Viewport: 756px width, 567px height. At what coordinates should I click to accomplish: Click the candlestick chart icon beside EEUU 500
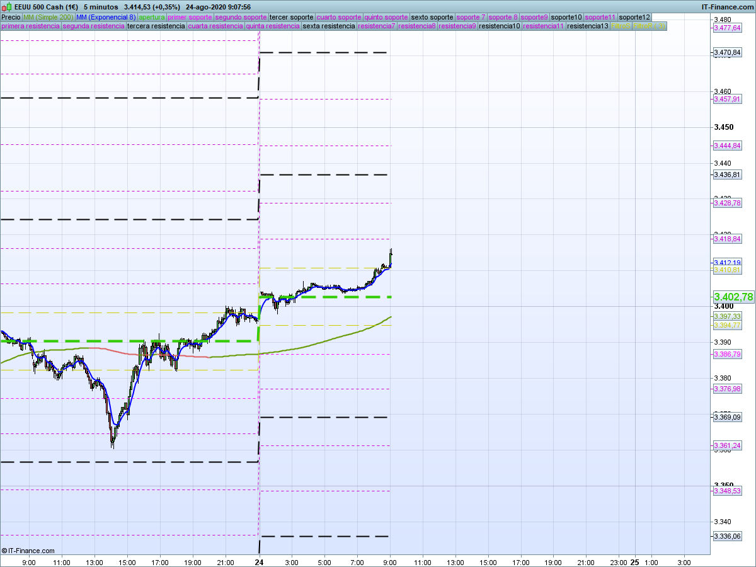[x=6, y=7]
